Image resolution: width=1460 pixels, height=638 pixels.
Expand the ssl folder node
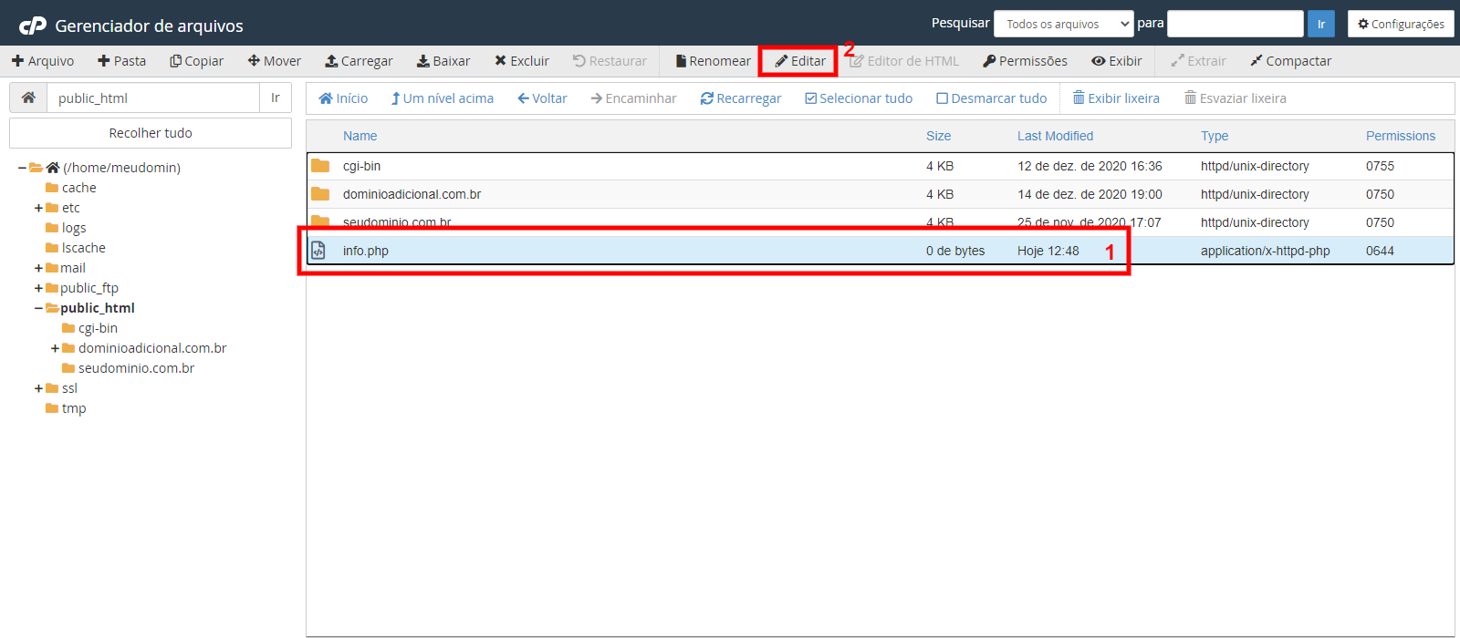[x=38, y=388]
